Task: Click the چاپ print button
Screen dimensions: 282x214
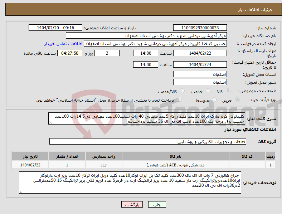Action: click(157, 204)
